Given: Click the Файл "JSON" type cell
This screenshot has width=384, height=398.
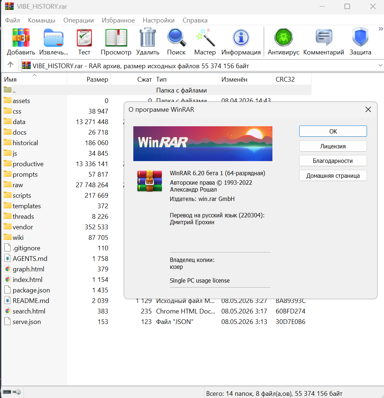Looking at the screenshot, I should point(175,322).
